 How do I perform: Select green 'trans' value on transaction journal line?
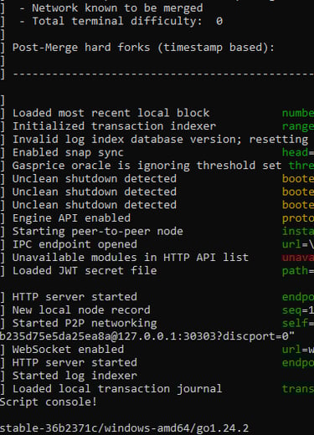coord(298,389)
